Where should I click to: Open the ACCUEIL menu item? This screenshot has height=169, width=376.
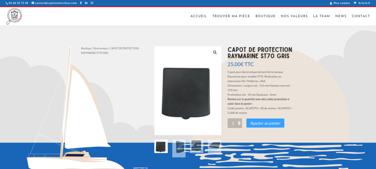coord(199,16)
